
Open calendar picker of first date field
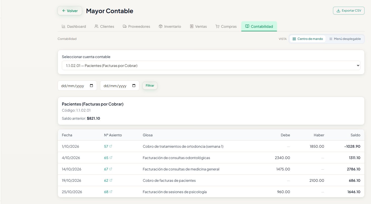pos(91,86)
